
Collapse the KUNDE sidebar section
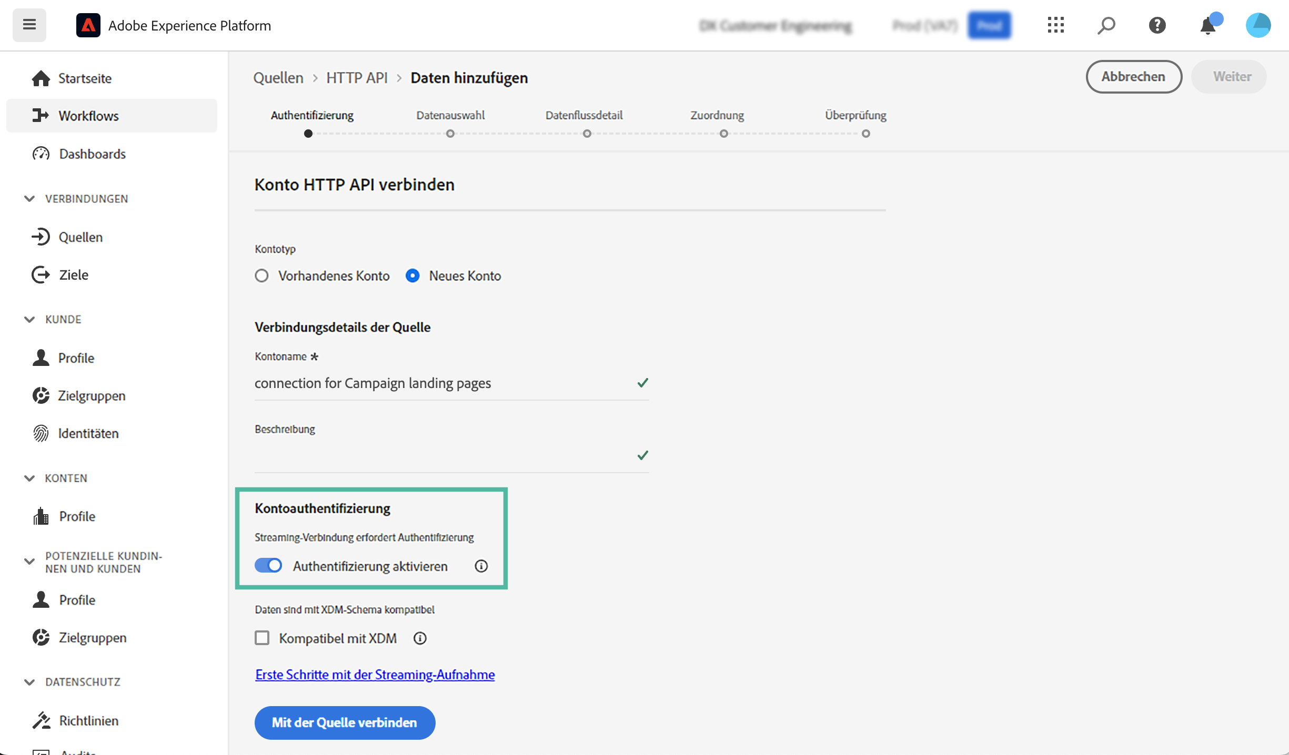pos(30,319)
